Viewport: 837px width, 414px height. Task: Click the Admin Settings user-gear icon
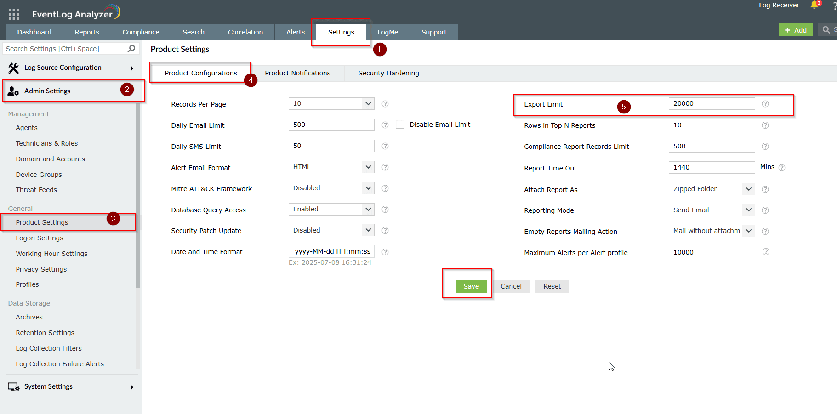click(x=13, y=91)
